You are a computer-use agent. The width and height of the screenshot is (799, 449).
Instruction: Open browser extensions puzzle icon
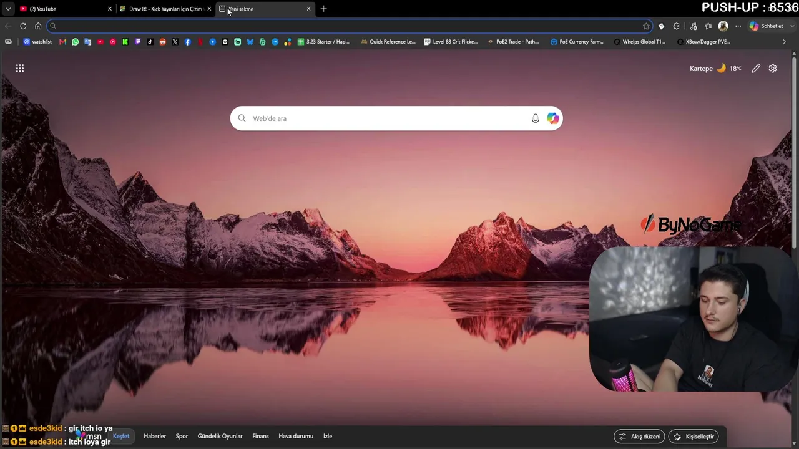[x=677, y=26]
